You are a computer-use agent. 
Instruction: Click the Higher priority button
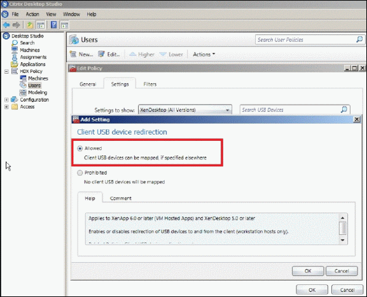[x=142, y=55]
